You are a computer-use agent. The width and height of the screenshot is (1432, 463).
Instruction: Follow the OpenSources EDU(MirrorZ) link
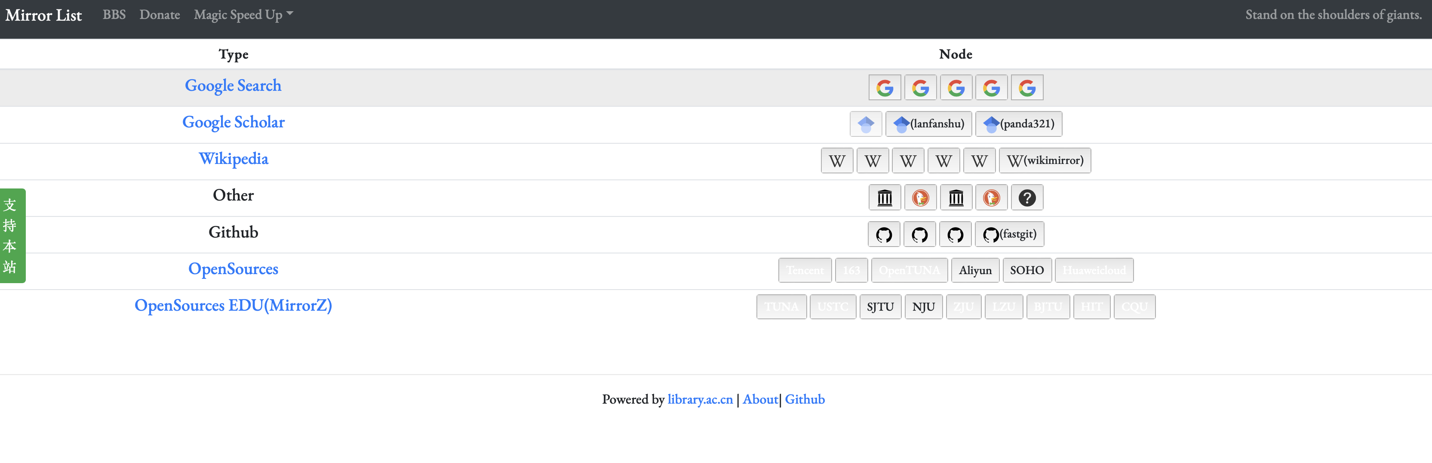233,306
